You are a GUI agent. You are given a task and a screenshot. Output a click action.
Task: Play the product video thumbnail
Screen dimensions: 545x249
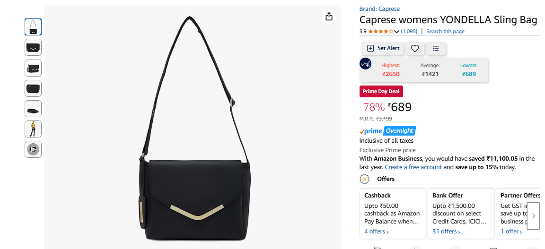point(33,149)
